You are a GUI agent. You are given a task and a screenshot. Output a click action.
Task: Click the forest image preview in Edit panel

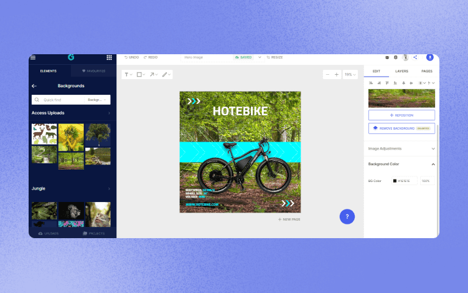(x=401, y=98)
